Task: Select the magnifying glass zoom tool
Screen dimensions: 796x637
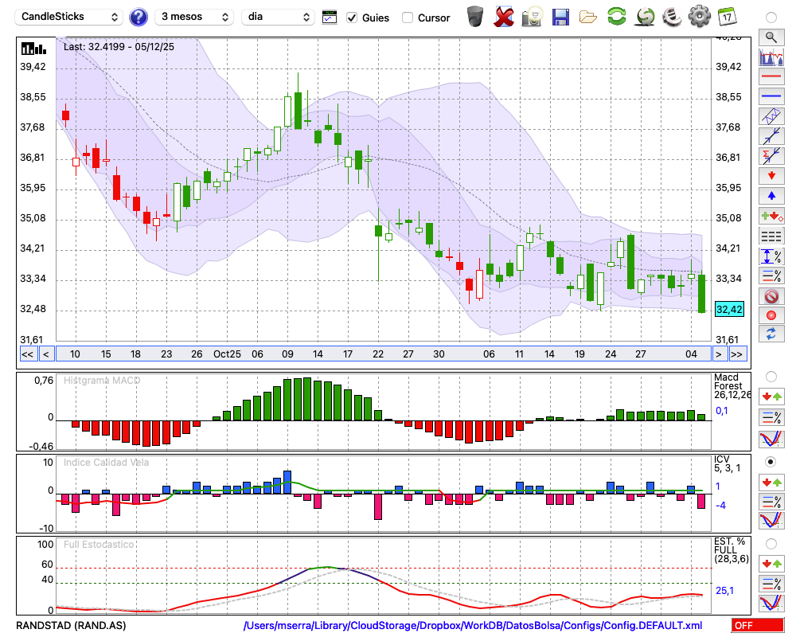Action: 771,37
